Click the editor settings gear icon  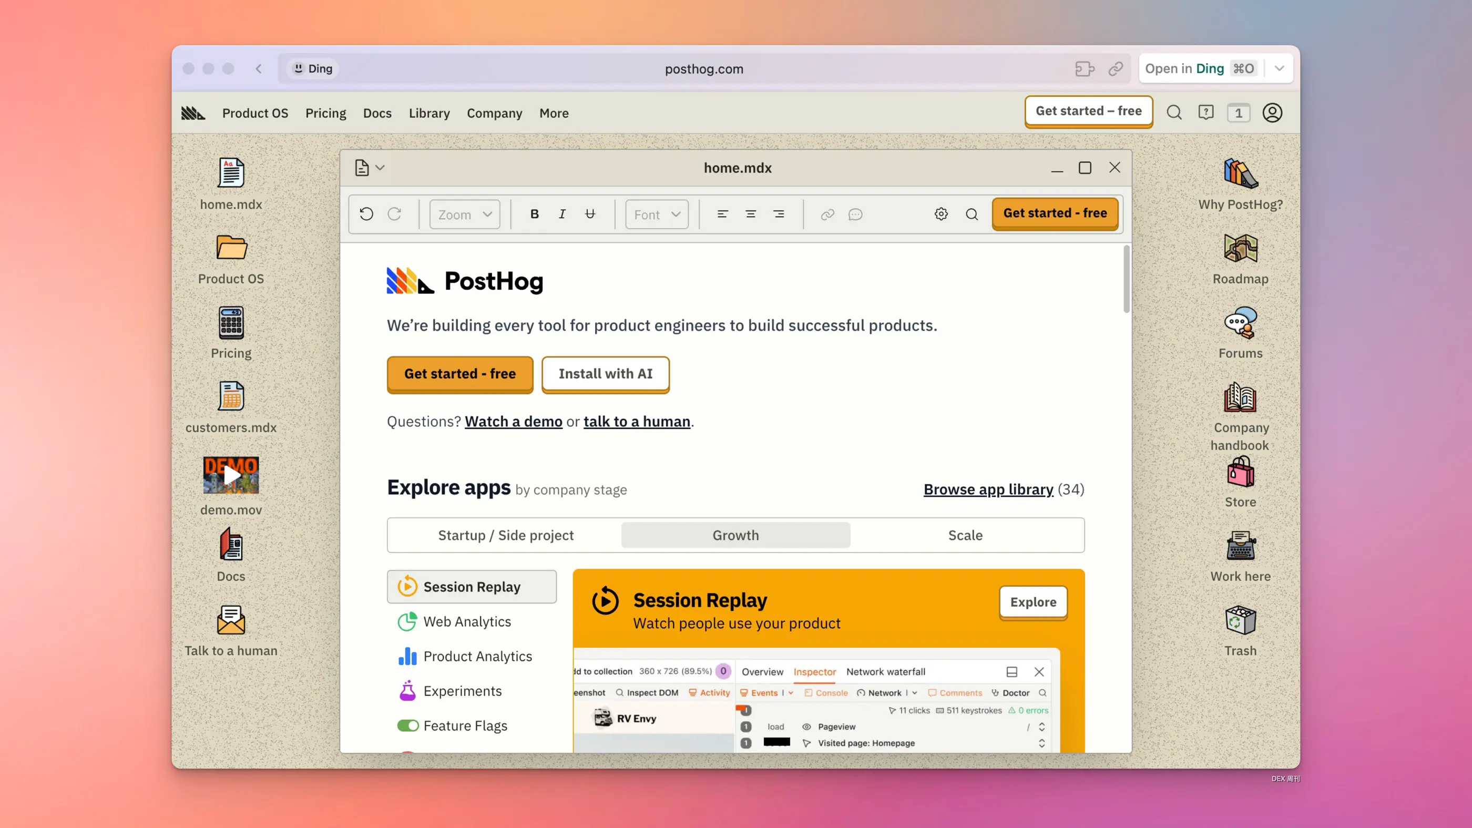(941, 214)
